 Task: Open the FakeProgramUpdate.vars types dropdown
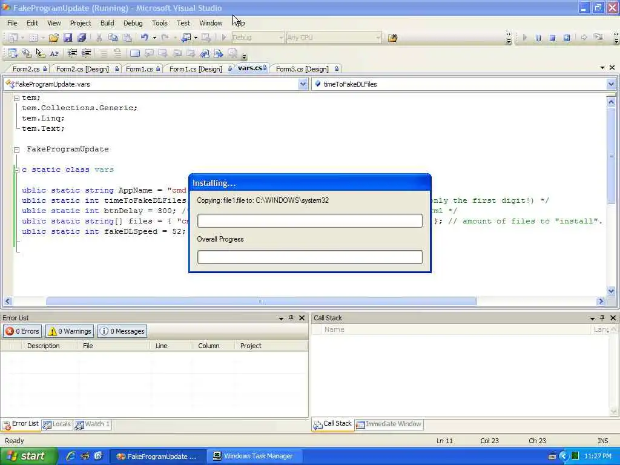point(303,84)
